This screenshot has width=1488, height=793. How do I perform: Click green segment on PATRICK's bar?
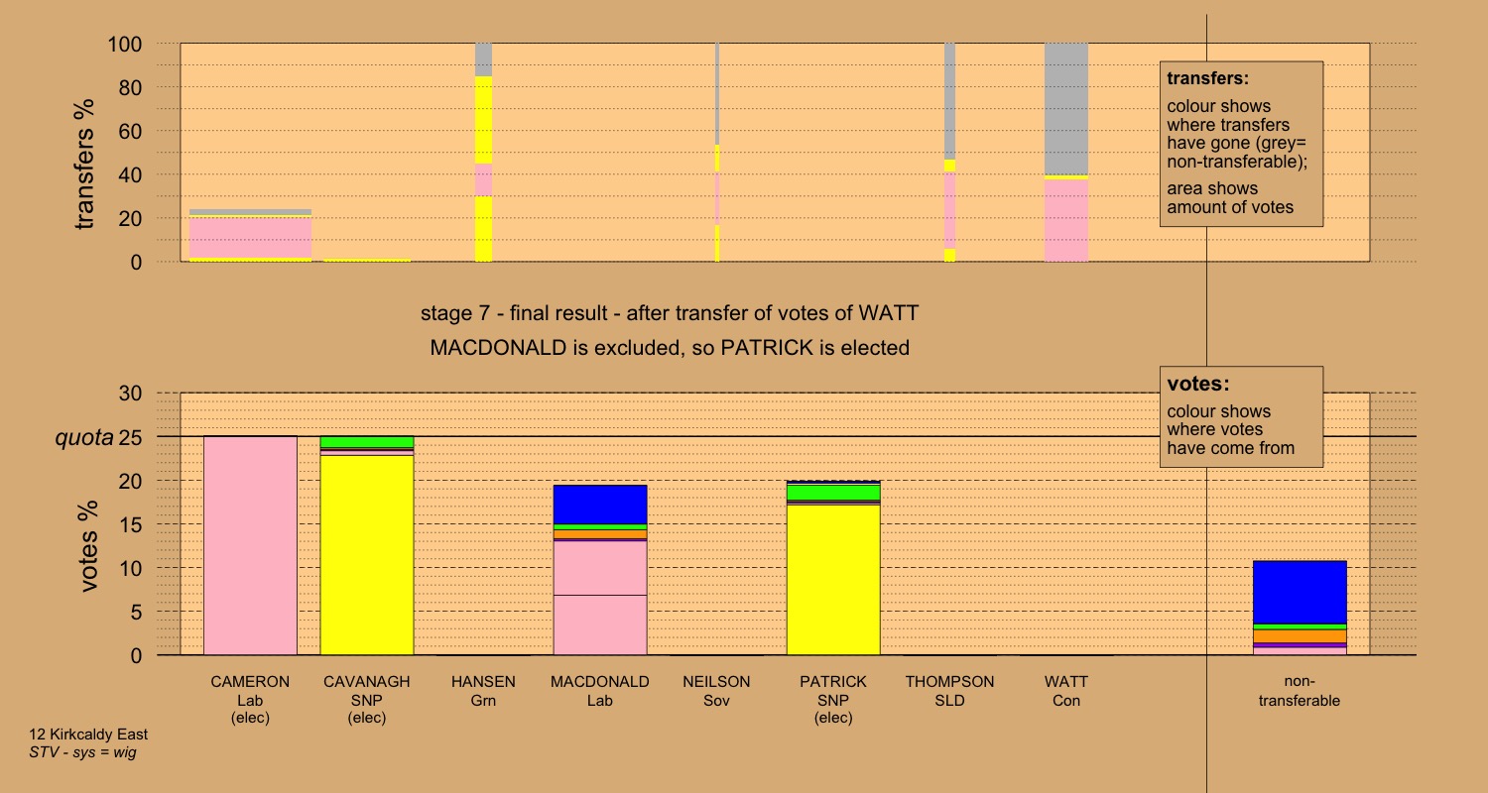(832, 493)
